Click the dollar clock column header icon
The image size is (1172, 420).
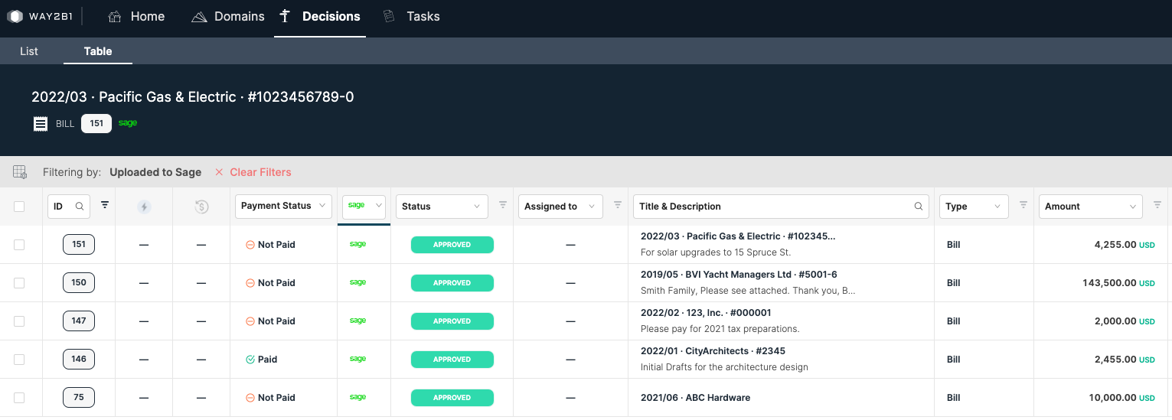click(x=201, y=207)
